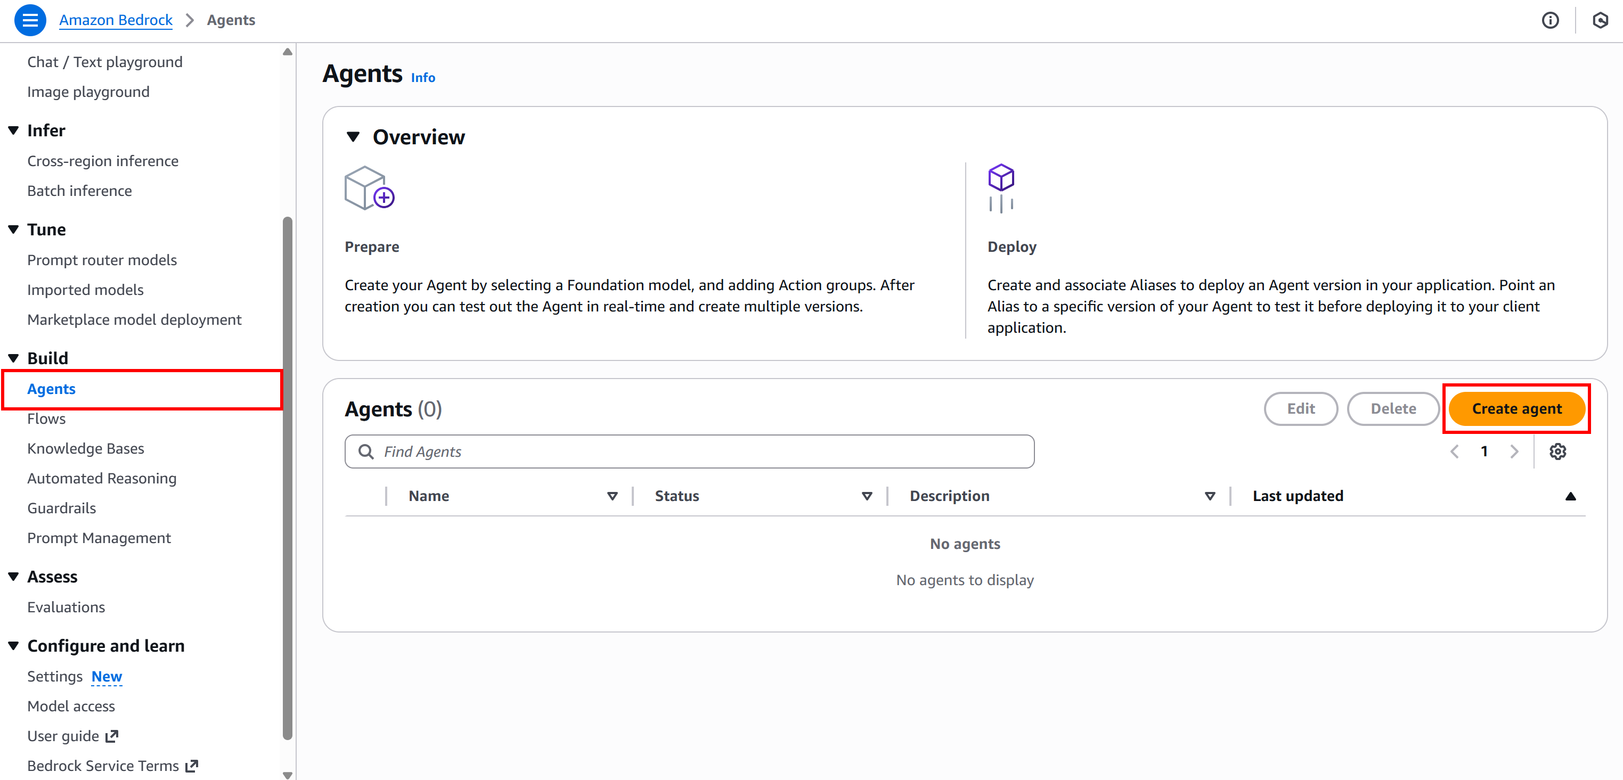Open Name column sort dropdown
This screenshot has width=1623, height=780.
(612, 496)
